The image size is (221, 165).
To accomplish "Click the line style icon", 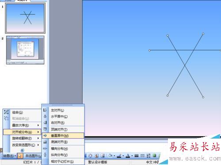I will [x=137, y=156].
